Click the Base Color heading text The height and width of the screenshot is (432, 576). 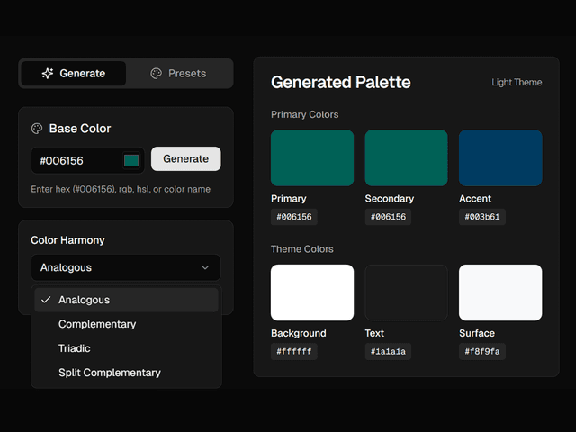click(x=80, y=129)
